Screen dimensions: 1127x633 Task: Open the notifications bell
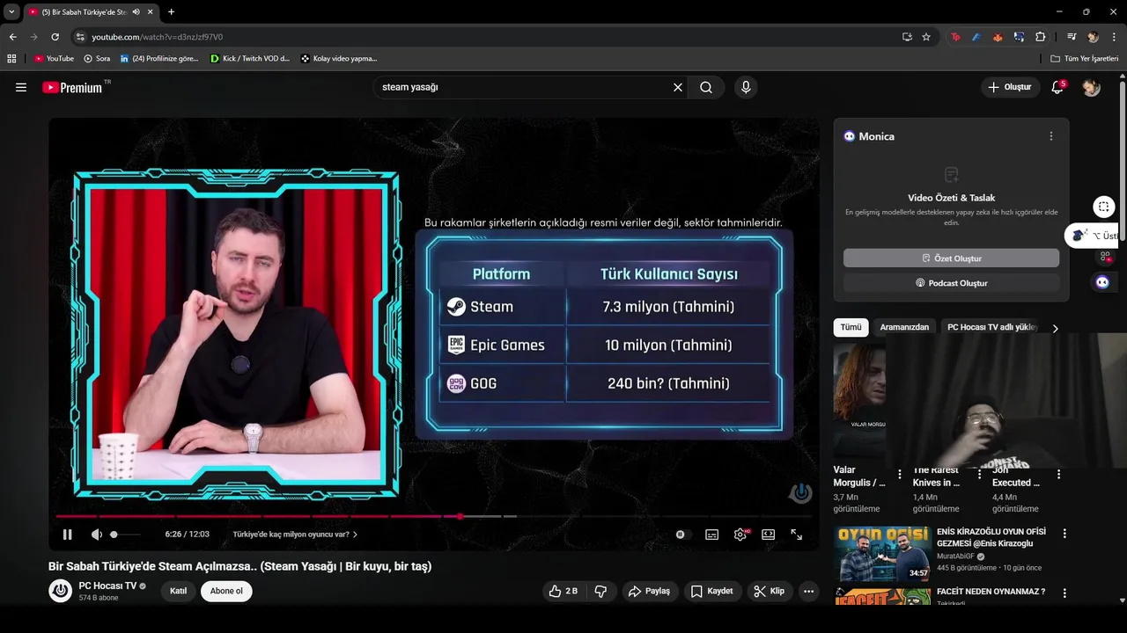tap(1057, 87)
